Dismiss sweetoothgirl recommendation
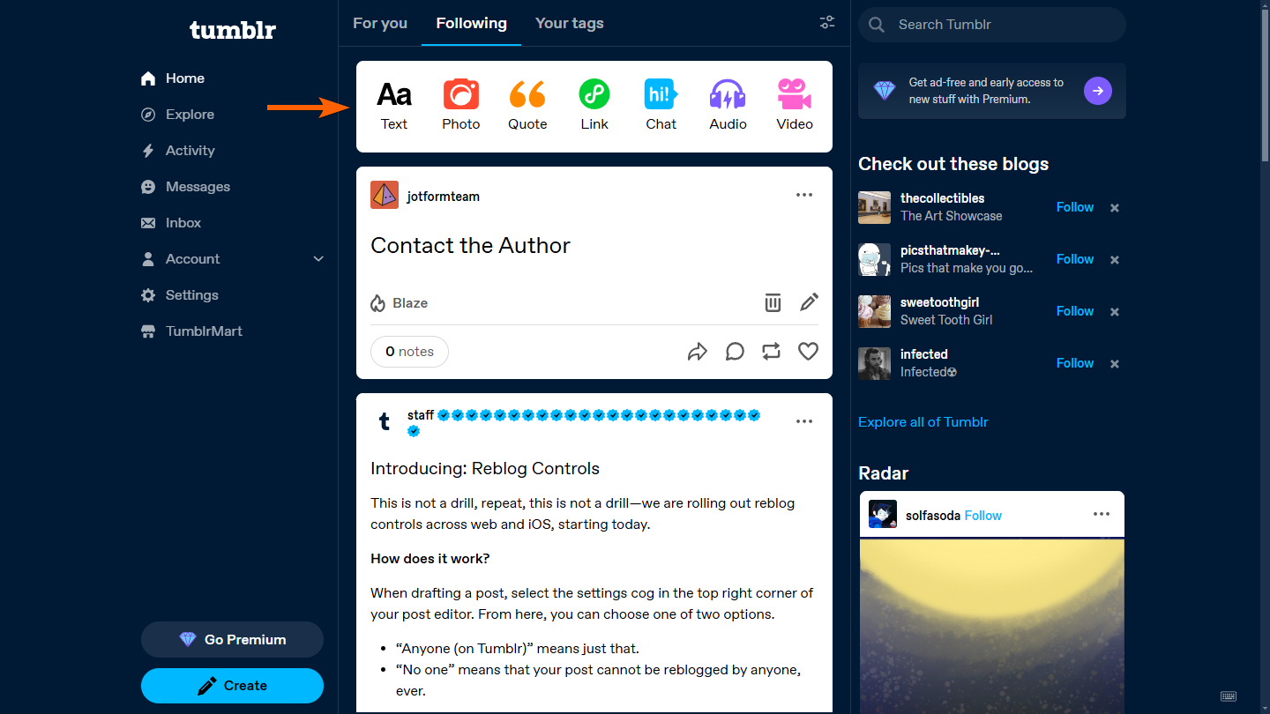 [1115, 312]
